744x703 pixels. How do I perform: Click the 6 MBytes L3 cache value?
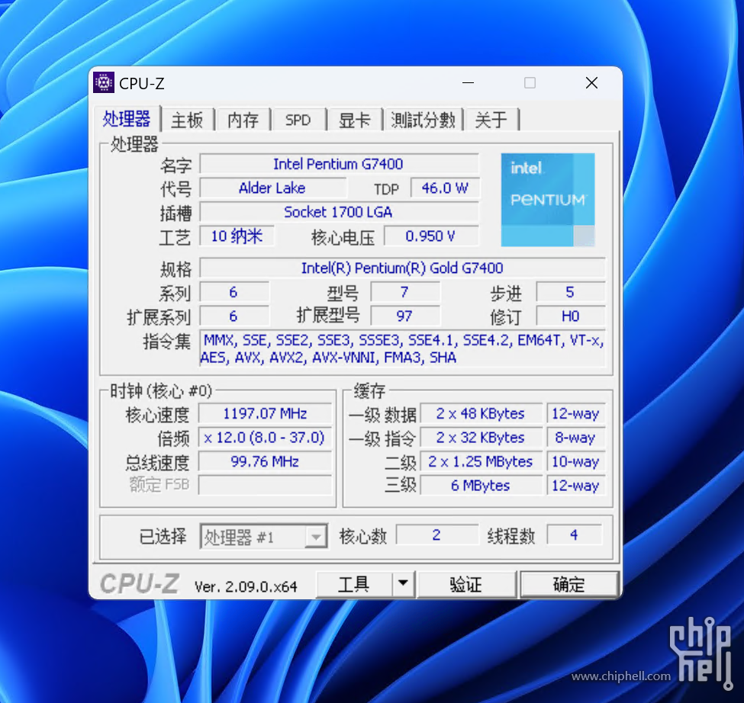pos(482,486)
